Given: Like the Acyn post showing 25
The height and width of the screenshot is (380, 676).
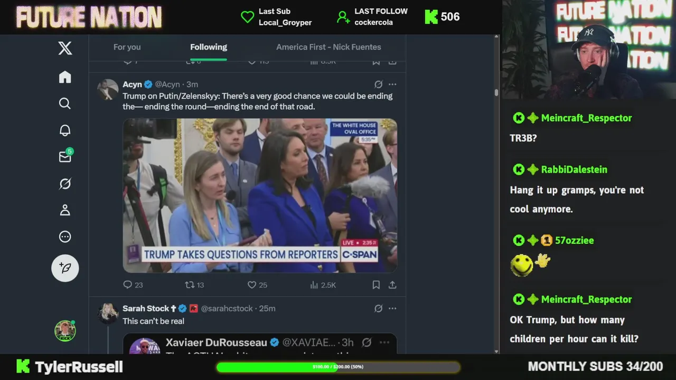Looking at the screenshot, I should [x=257, y=285].
